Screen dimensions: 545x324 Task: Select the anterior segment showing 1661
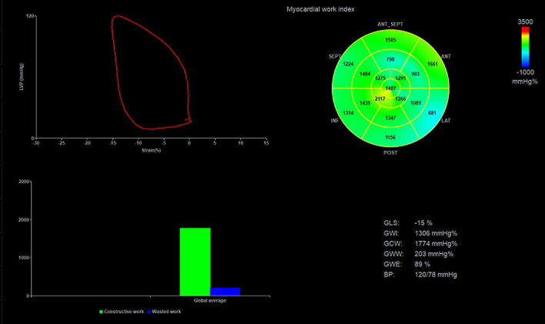tap(432, 64)
